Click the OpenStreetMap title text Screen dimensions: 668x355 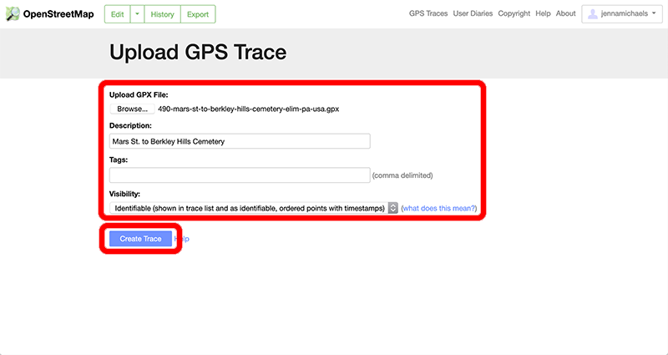(x=58, y=14)
